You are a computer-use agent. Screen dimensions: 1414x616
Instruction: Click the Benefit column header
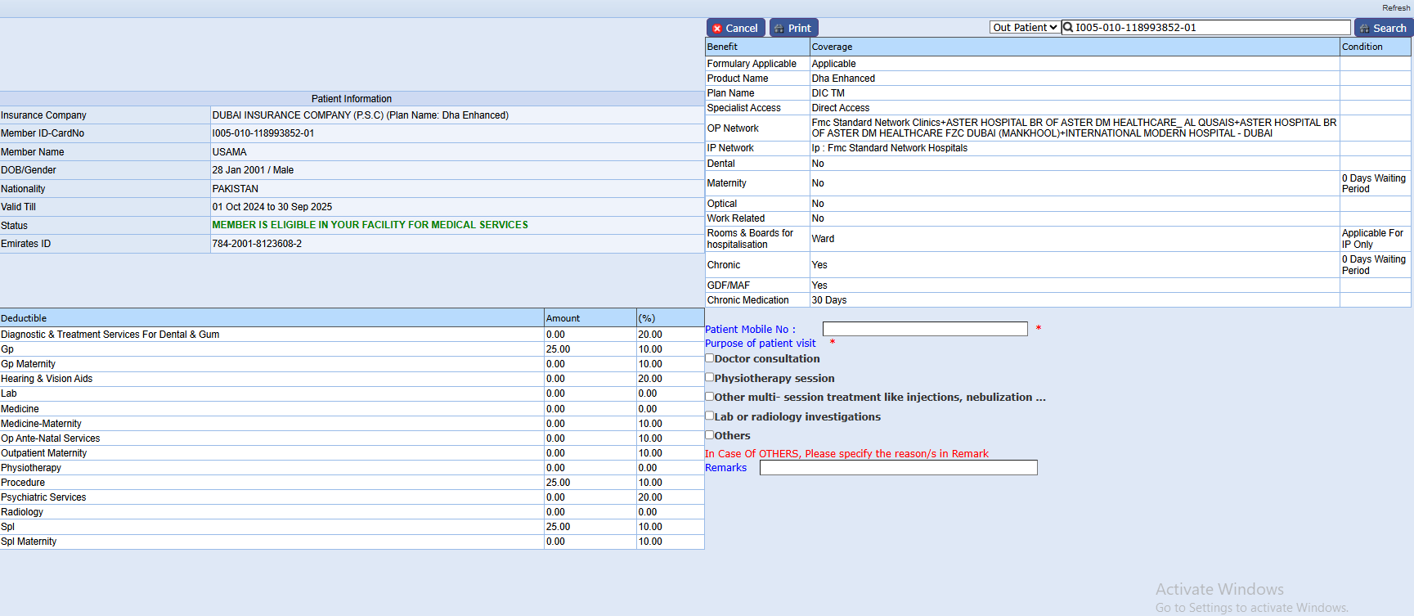(722, 47)
